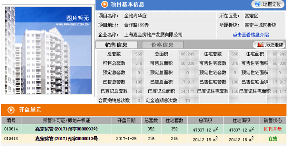The image size is (288, 146).
Task: Click the 已登记住宅面积 label
Action: pyautogui.click(x=255, y=91)
